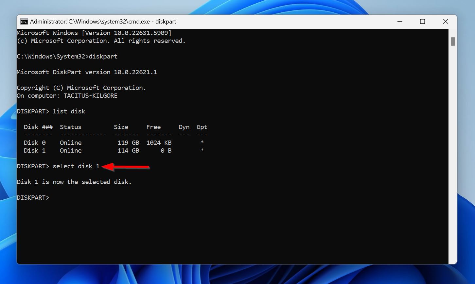Image resolution: width=475 pixels, height=284 pixels.
Task: Click the Microsoft DiskPart version line
Action: [87, 72]
